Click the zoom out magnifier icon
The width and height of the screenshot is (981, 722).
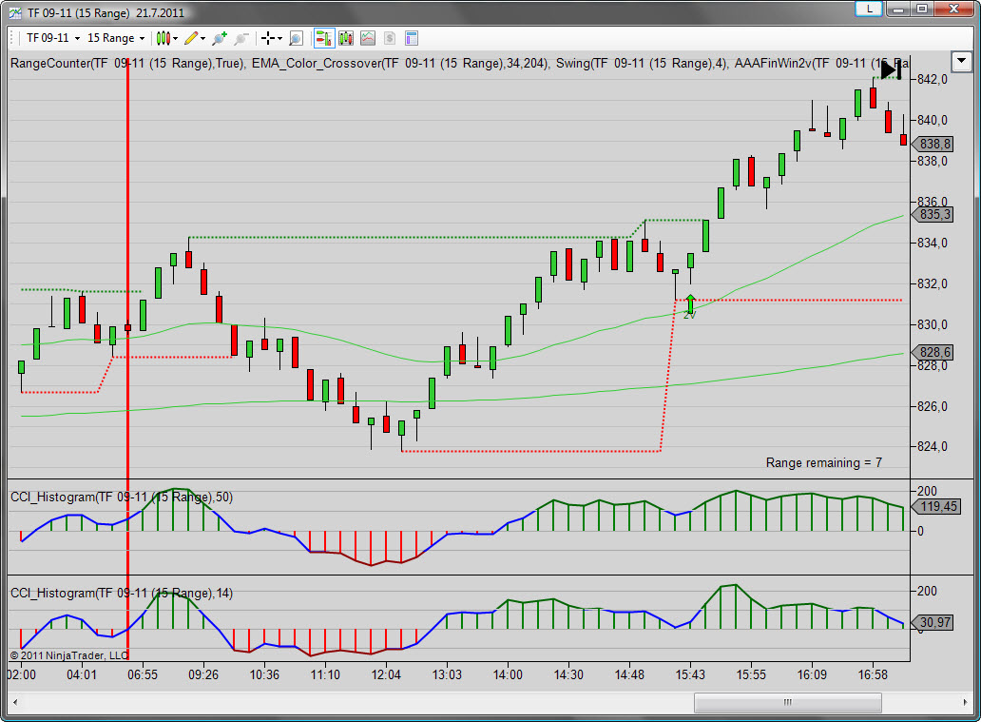[x=241, y=38]
